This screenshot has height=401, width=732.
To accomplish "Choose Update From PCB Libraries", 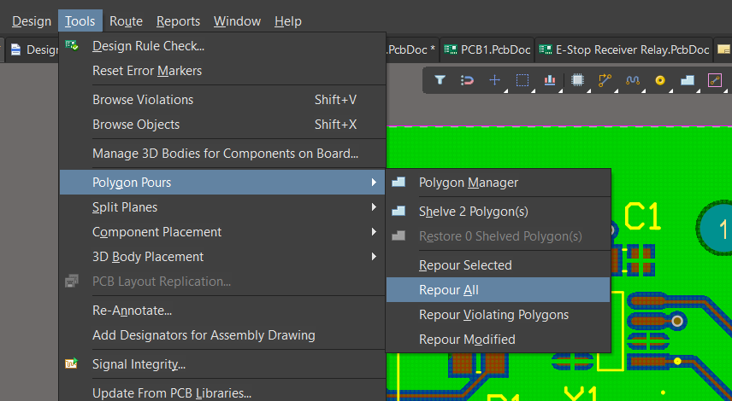I will pos(222,392).
